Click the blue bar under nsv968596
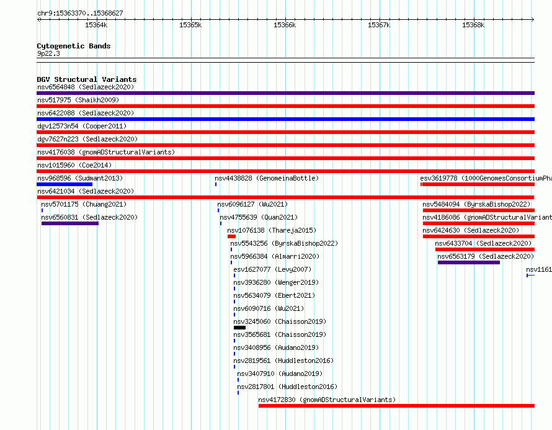The image size is (552, 430). pos(65,184)
